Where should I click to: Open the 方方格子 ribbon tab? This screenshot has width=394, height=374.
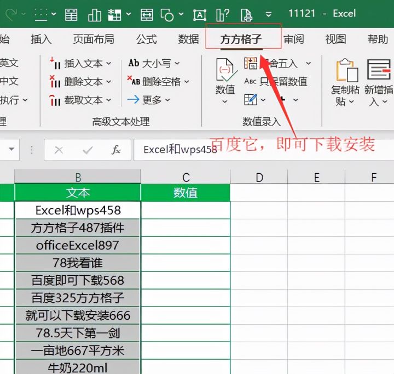coord(241,39)
